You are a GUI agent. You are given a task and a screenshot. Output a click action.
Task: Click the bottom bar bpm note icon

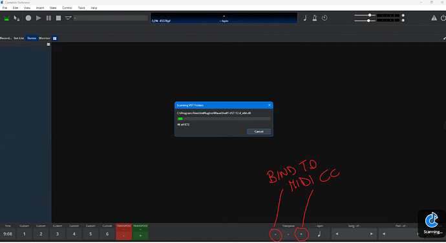[x=319, y=234]
